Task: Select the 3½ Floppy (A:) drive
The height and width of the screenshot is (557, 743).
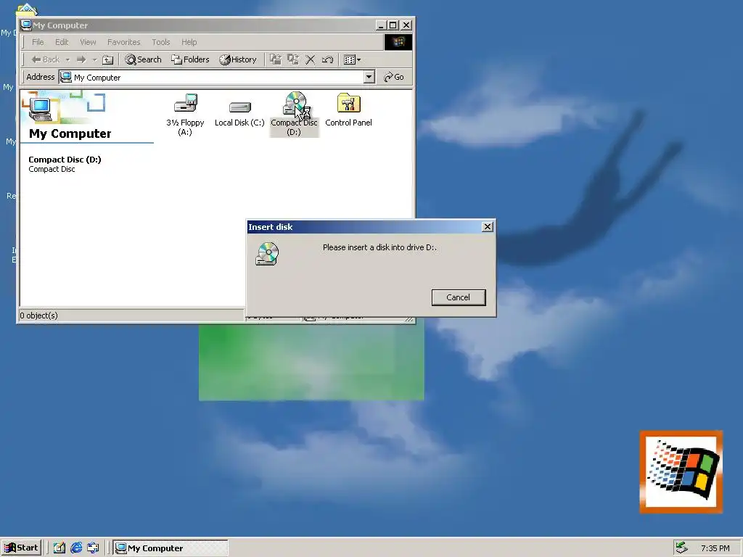Action: pyautogui.click(x=185, y=115)
